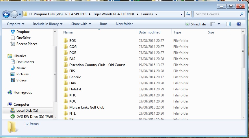Click New folder button

coord(124,24)
